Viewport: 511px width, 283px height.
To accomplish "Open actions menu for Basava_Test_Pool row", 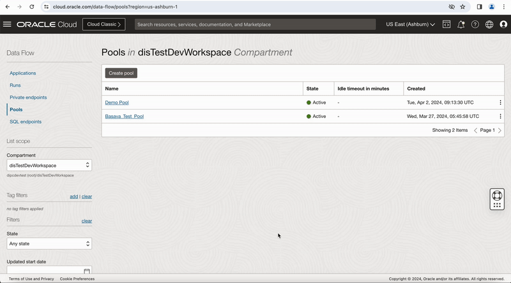I will (x=500, y=116).
